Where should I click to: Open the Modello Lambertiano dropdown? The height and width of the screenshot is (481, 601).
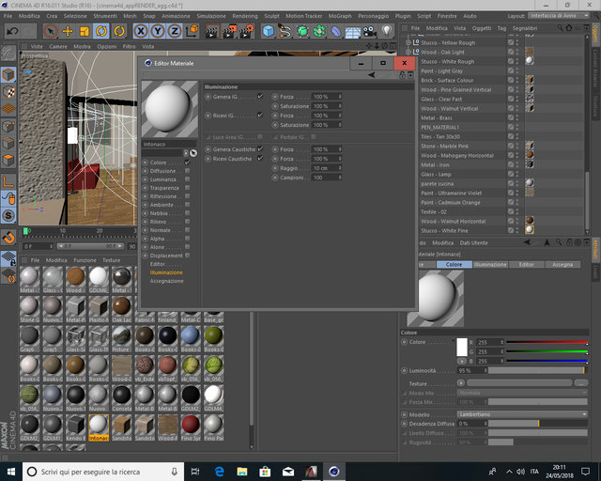point(522,414)
